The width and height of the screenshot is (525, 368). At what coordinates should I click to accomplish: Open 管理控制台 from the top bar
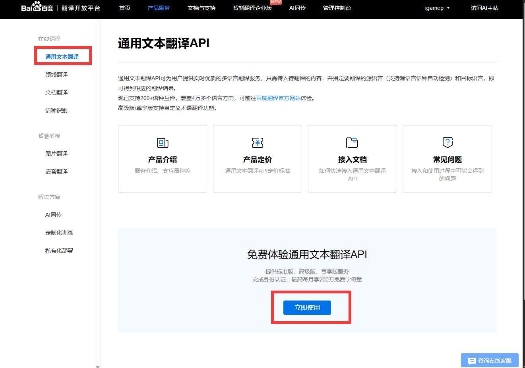click(x=337, y=8)
